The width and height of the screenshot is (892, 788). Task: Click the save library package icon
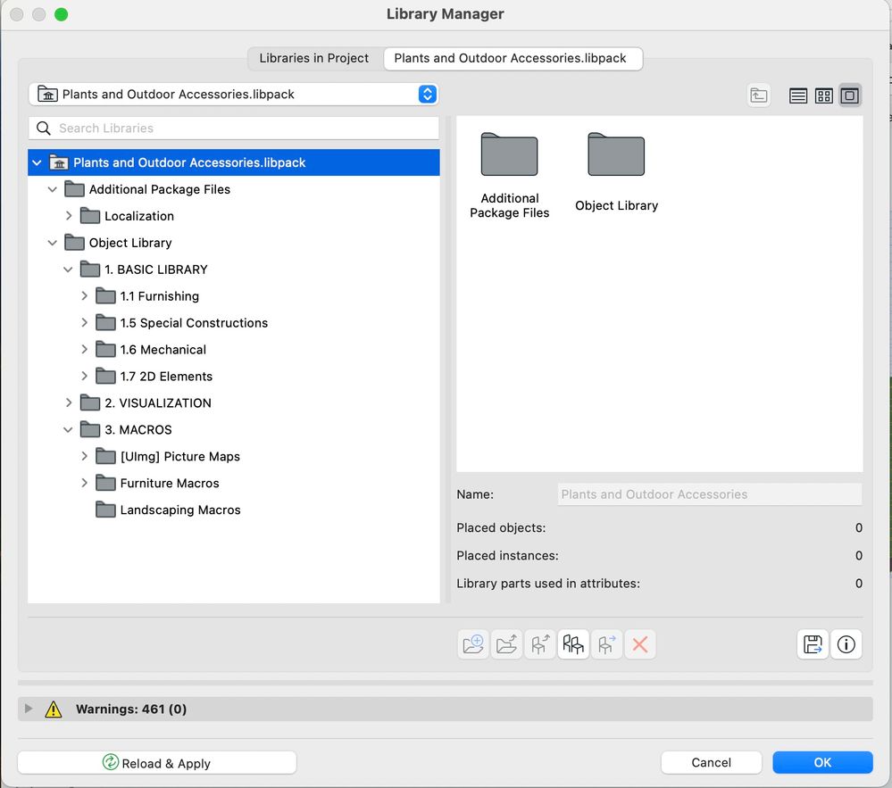pyautogui.click(x=813, y=644)
